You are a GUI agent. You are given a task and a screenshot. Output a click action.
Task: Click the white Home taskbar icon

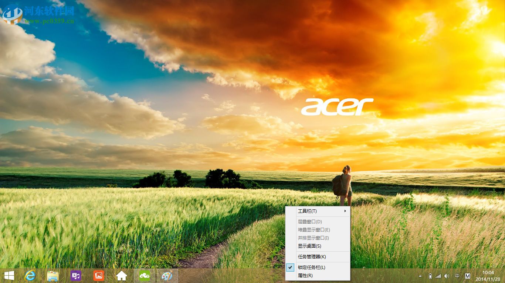tap(122, 276)
